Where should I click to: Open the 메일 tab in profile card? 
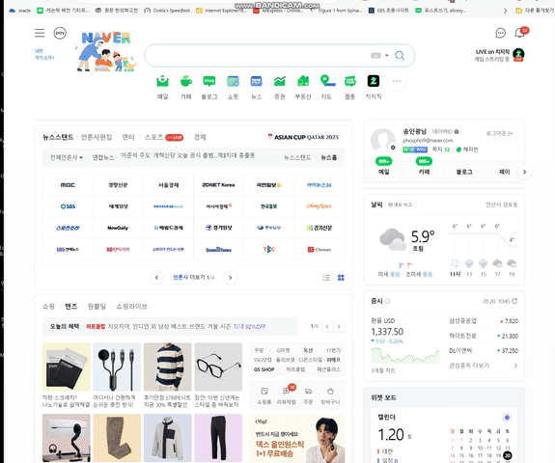point(384,172)
